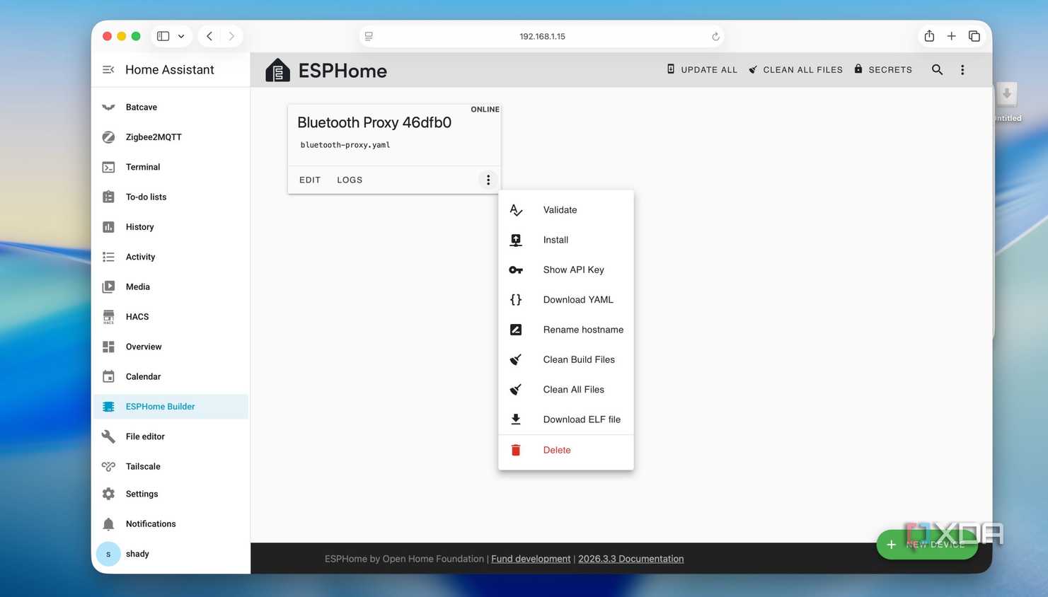Reload the page in Safari
This screenshot has width=1048, height=597.
coord(715,37)
